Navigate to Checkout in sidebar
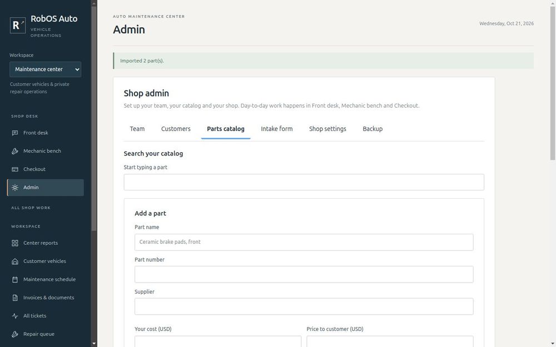Viewport: 556px width, 347px height. pos(46,169)
